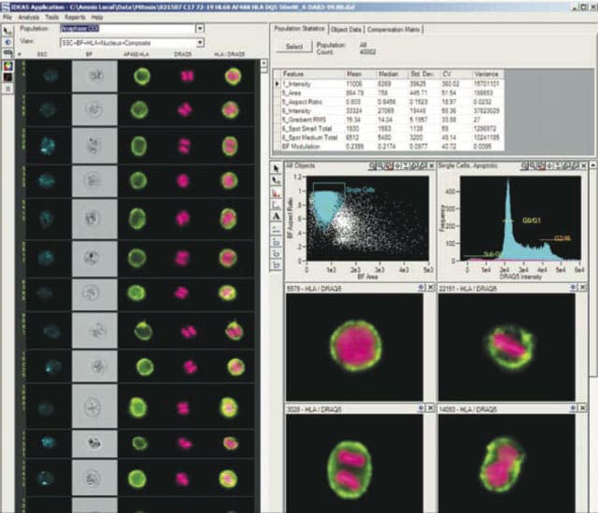
Task: Select the pointer arrow tool beside plots
Action: click(x=277, y=168)
